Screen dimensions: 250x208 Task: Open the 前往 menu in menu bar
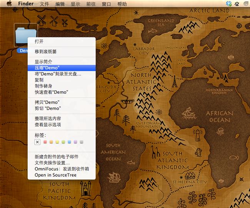91,4
